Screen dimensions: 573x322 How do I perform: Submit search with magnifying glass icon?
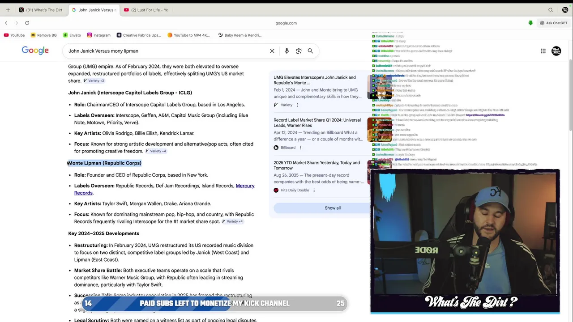click(x=310, y=51)
